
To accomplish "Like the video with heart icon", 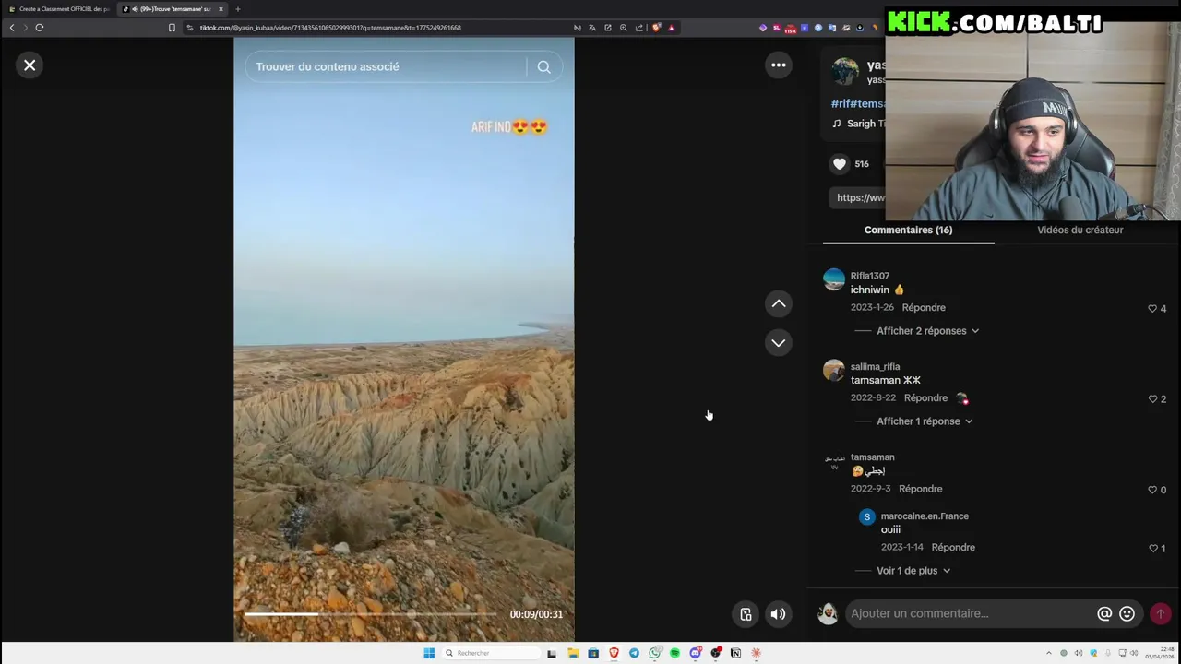I will point(840,164).
